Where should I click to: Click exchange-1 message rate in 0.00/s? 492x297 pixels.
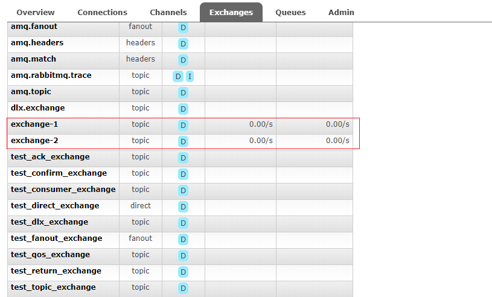pos(261,124)
